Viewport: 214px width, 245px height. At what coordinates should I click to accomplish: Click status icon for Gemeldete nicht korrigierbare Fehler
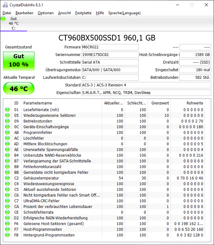[7, 172]
